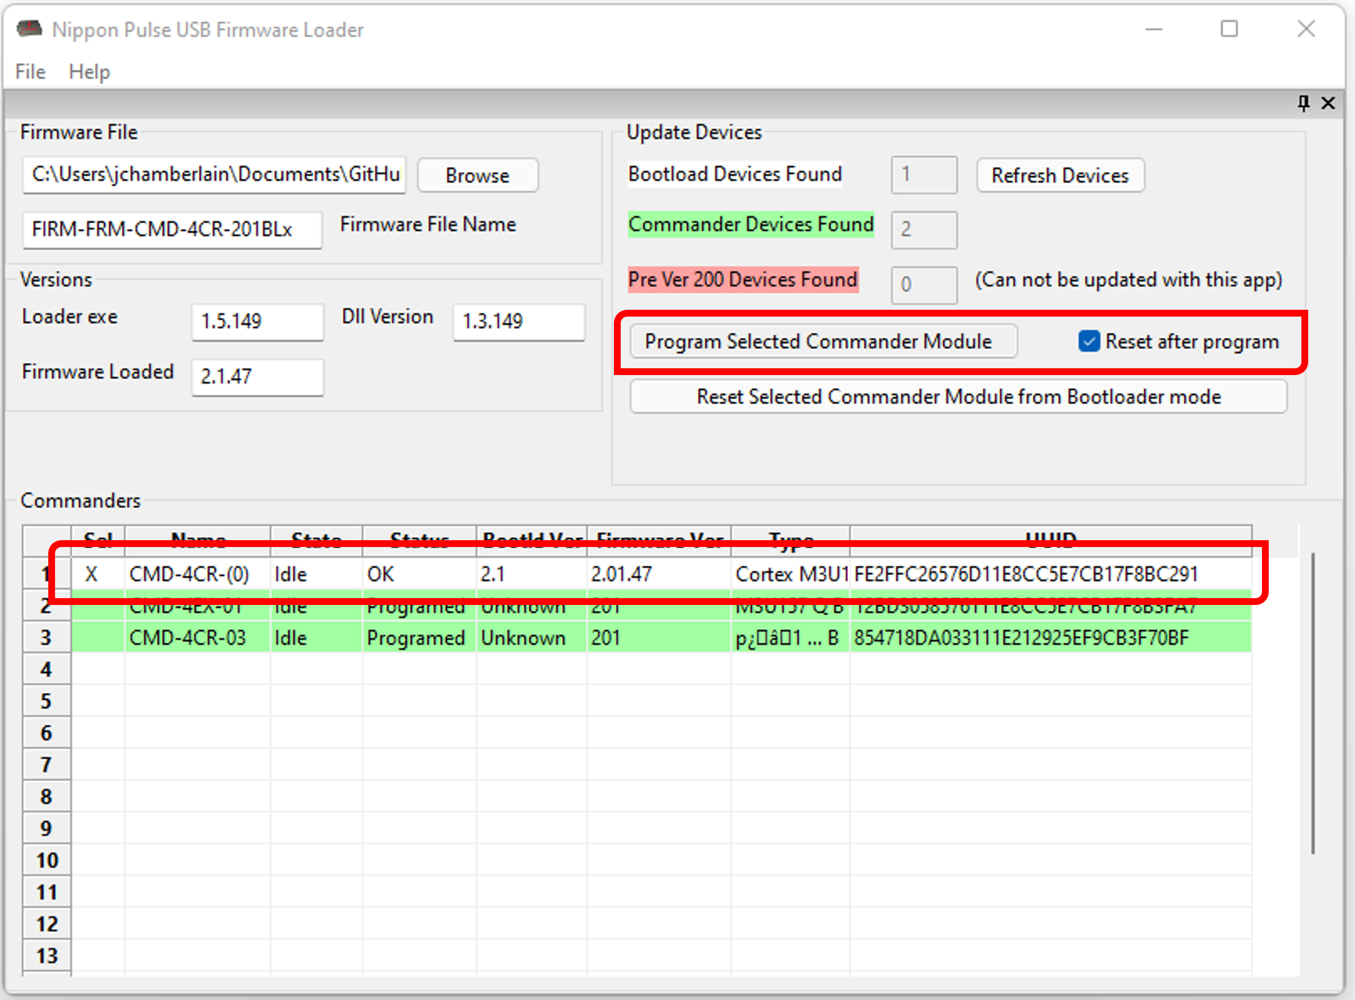Open the Help menu
Image resolution: width=1355 pixels, height=1000 pixels.
coord(90,72)
